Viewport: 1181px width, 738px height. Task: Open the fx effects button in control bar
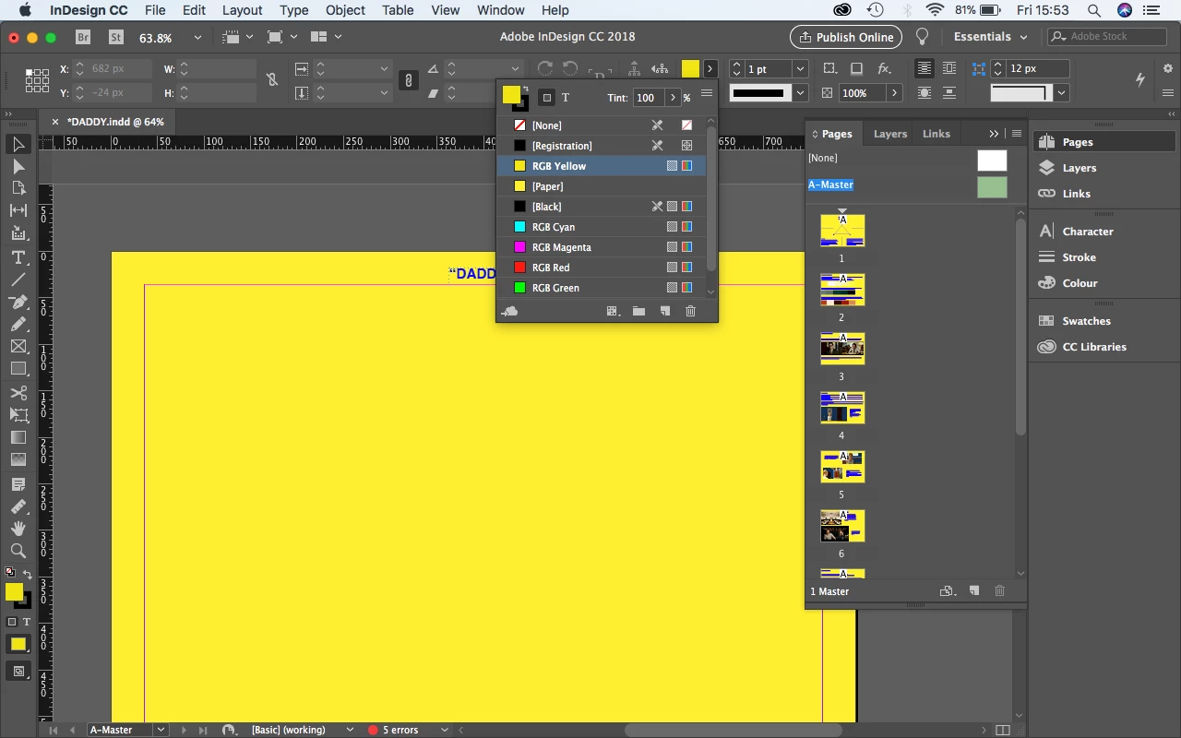coord(884,69)
